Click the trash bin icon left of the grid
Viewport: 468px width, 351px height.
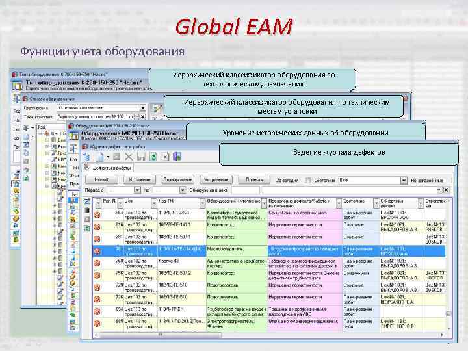tap(87, 210)
